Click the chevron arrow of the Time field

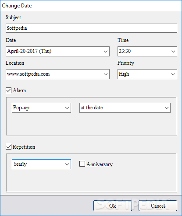[x=173, y=52]
